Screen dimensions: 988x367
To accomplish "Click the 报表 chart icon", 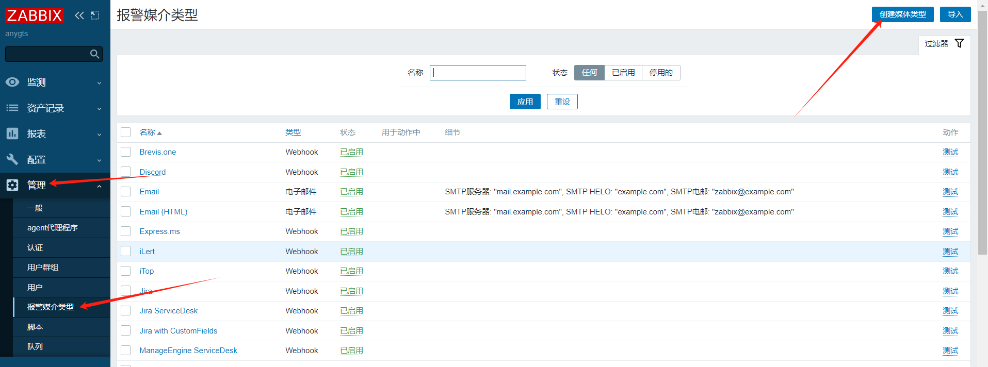I will pyautogui.click(x=12, y=134).
